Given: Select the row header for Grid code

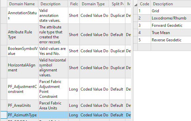Looking at the screenshot, I should [x=136, y=11].
